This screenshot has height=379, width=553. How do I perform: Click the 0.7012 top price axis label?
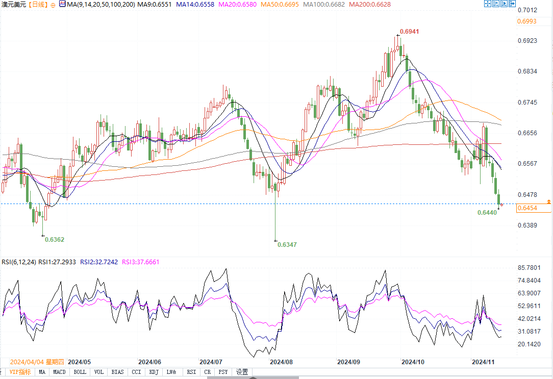click(527, 10)
